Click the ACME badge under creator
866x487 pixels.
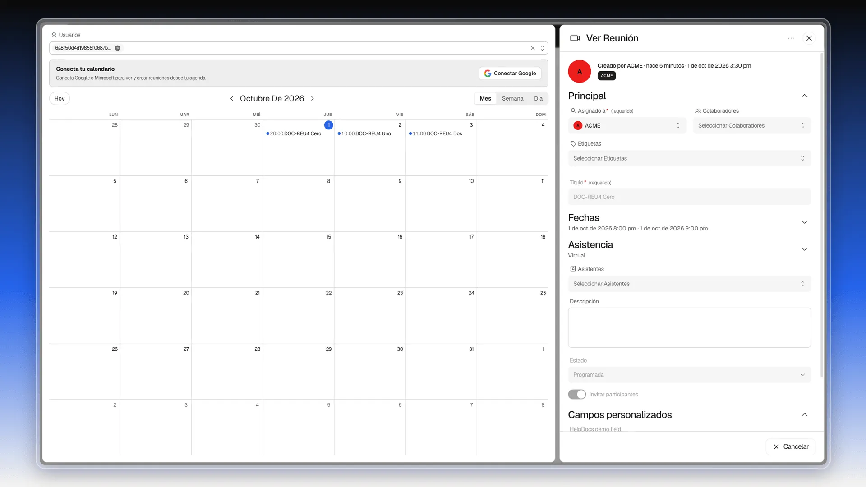coord(607,76)
